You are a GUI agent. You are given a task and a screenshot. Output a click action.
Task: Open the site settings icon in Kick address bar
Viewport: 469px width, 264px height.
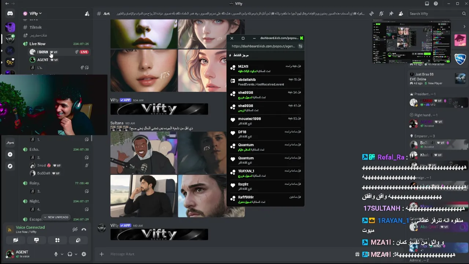(x=300, y=46)
